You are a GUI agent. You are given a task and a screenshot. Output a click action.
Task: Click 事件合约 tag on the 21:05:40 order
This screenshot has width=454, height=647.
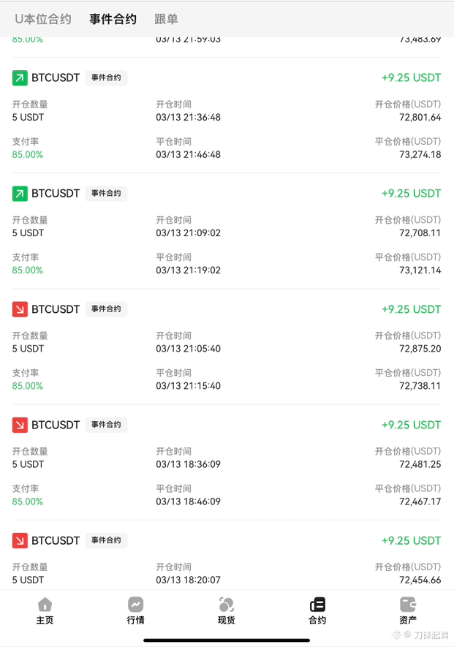[x=106, y=309]
